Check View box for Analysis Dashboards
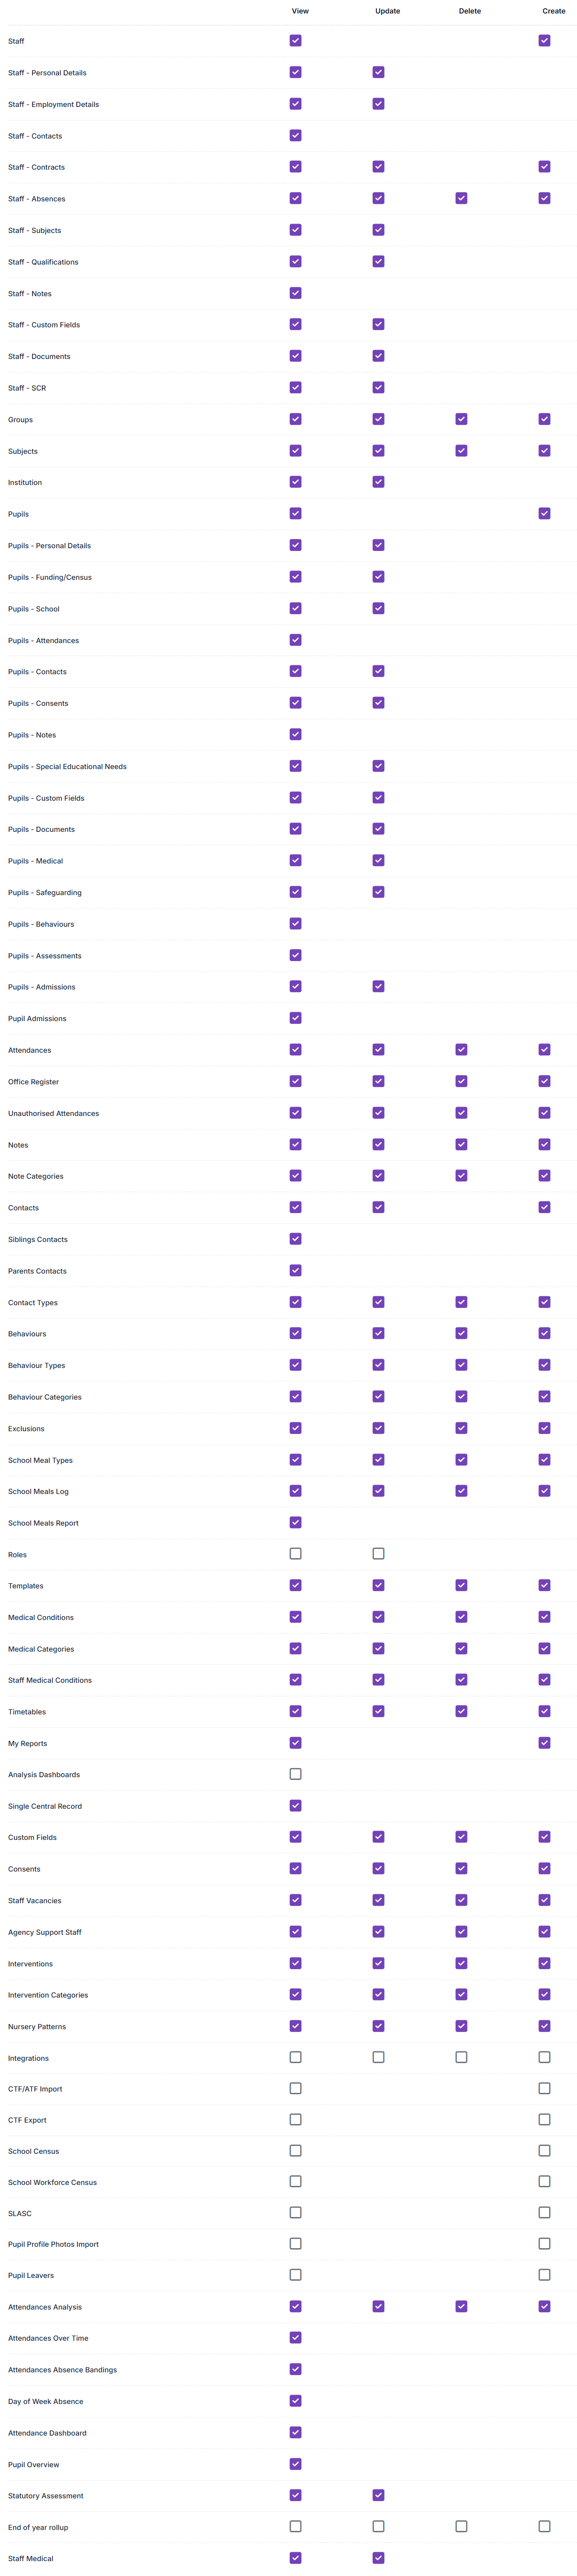The width and height of the screenshot is (577, 2576). click(295, 1774)
